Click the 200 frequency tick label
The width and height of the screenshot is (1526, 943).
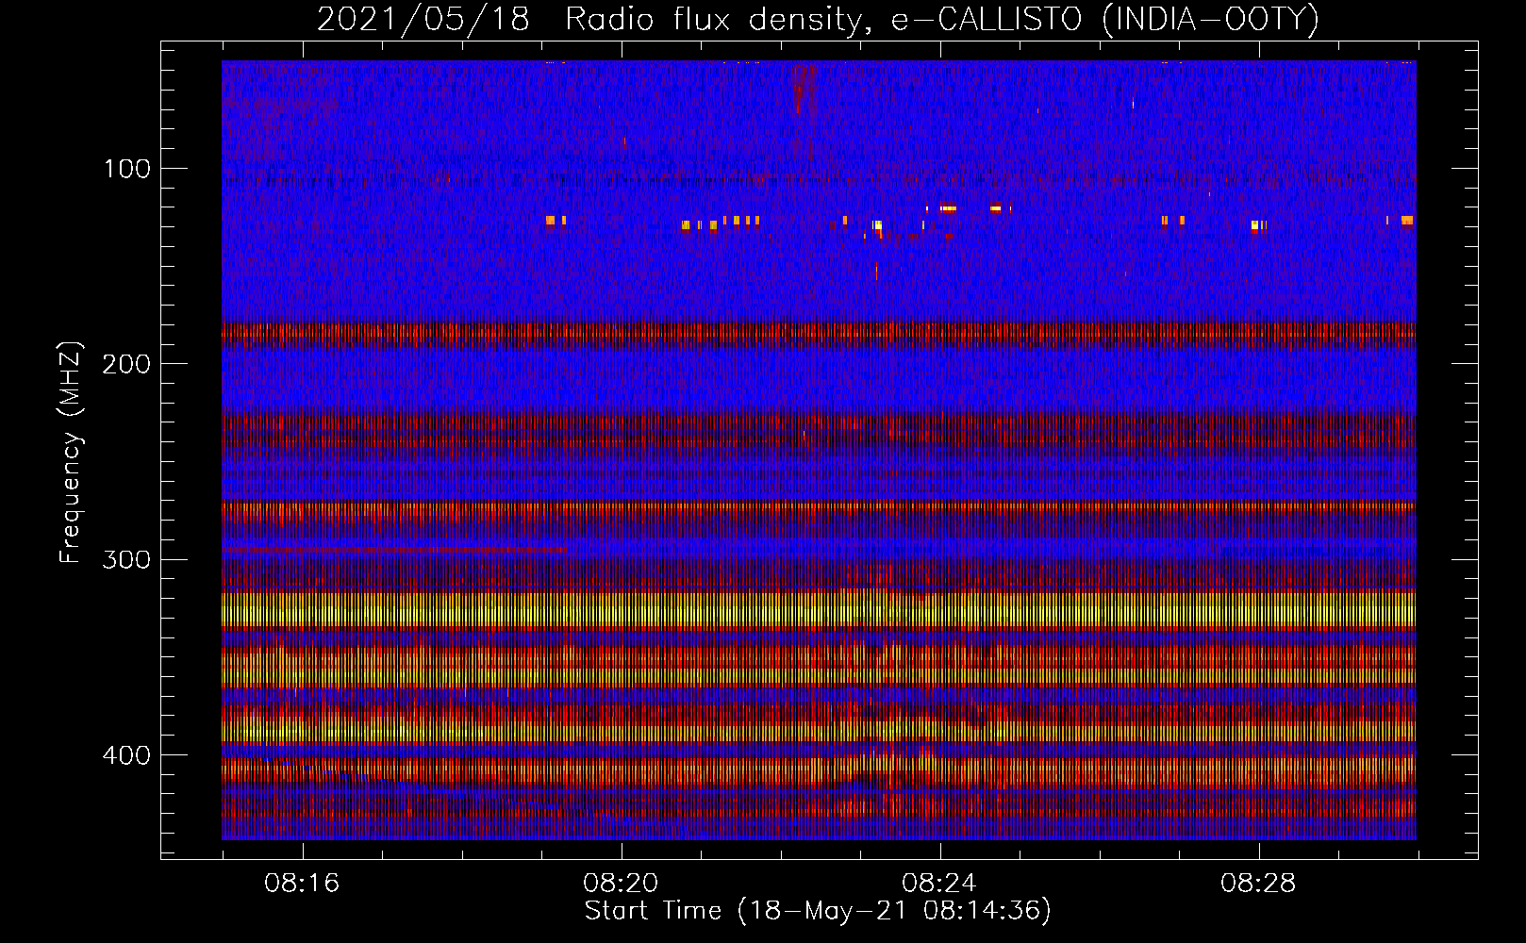tap(126, 364)
